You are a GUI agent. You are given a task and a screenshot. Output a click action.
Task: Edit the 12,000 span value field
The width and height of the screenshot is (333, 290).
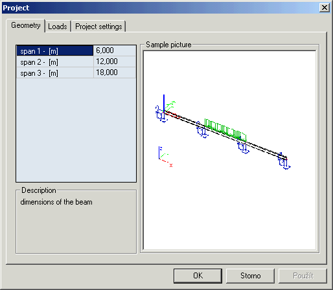point(115,61)
